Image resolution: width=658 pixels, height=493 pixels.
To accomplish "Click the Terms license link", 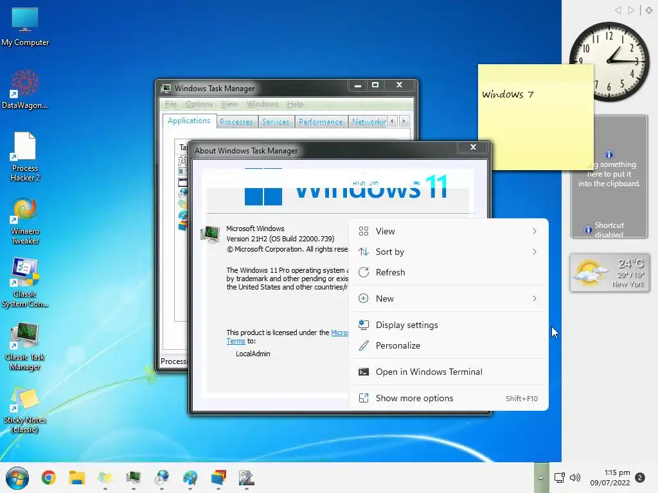I will pos(236,342).
